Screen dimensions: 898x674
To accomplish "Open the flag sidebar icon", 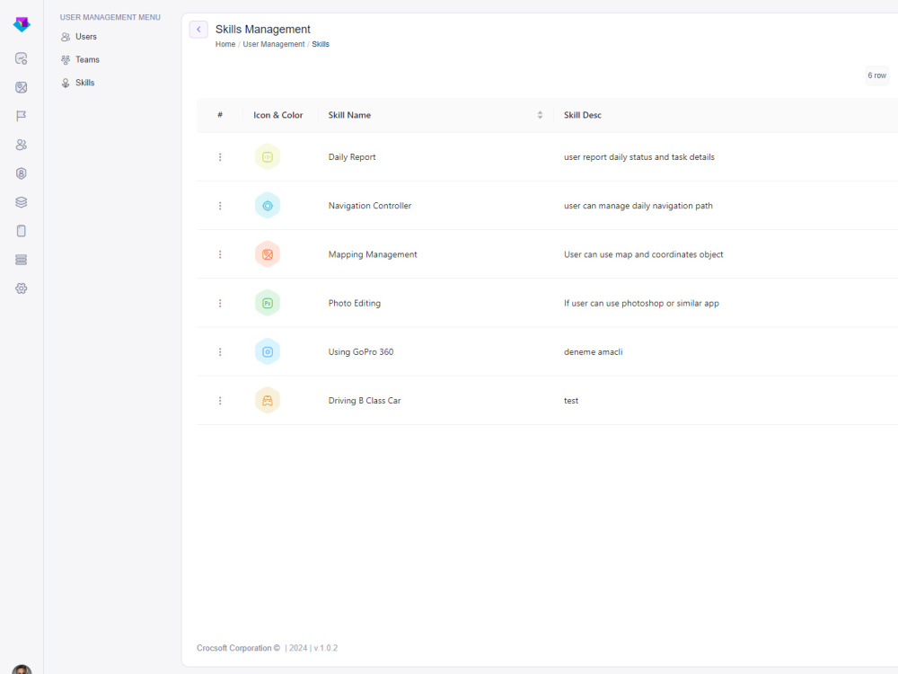I will [22, 116].
